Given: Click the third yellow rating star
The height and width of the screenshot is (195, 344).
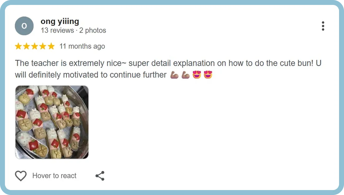Looking at the screenshot, I should [35, 46].
